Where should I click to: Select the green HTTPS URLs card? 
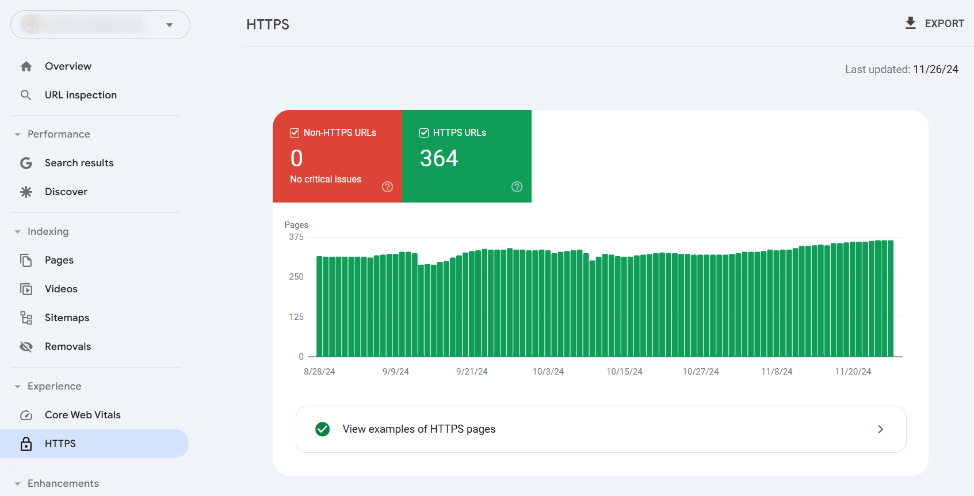coord(467,156)
